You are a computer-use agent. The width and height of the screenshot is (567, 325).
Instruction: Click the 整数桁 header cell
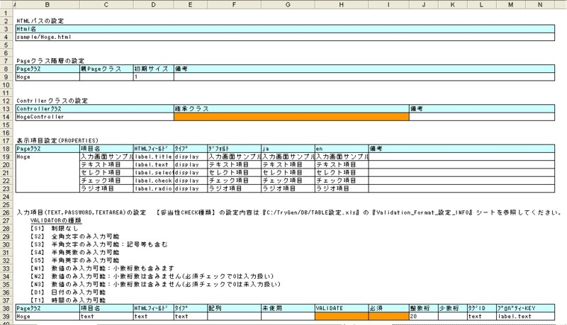(424, 309)
